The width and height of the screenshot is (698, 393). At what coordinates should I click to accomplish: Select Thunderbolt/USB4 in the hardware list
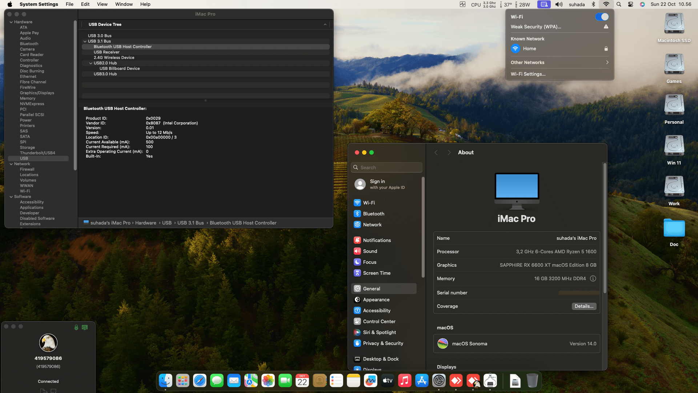37,153
